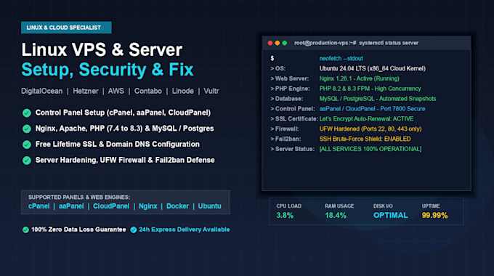Click the 'Setup, Security & Fix' headline
Screen dimensions: 494x276
[x=108, y=70]
